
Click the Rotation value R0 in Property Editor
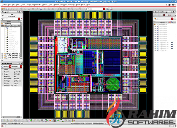[x=15, y=76]
